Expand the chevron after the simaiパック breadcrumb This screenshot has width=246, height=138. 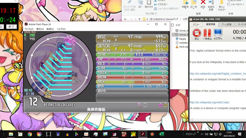click(x=180, y=19)
